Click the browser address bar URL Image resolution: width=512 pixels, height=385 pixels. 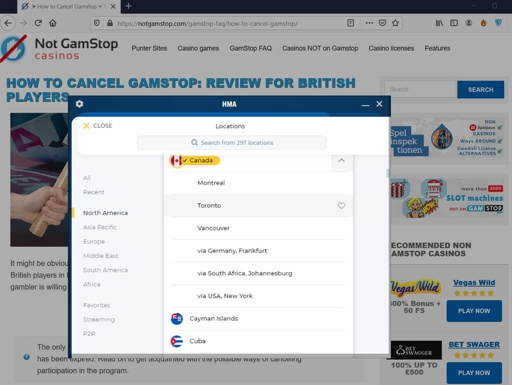point(207,23)
